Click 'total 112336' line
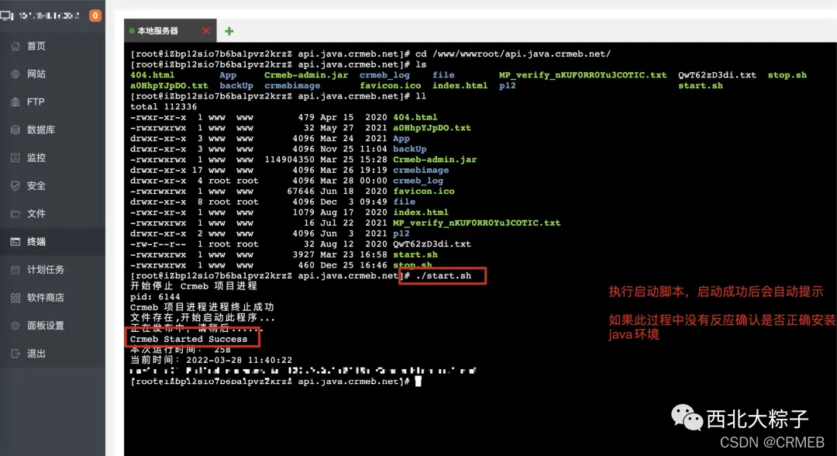 coord(164,107)
